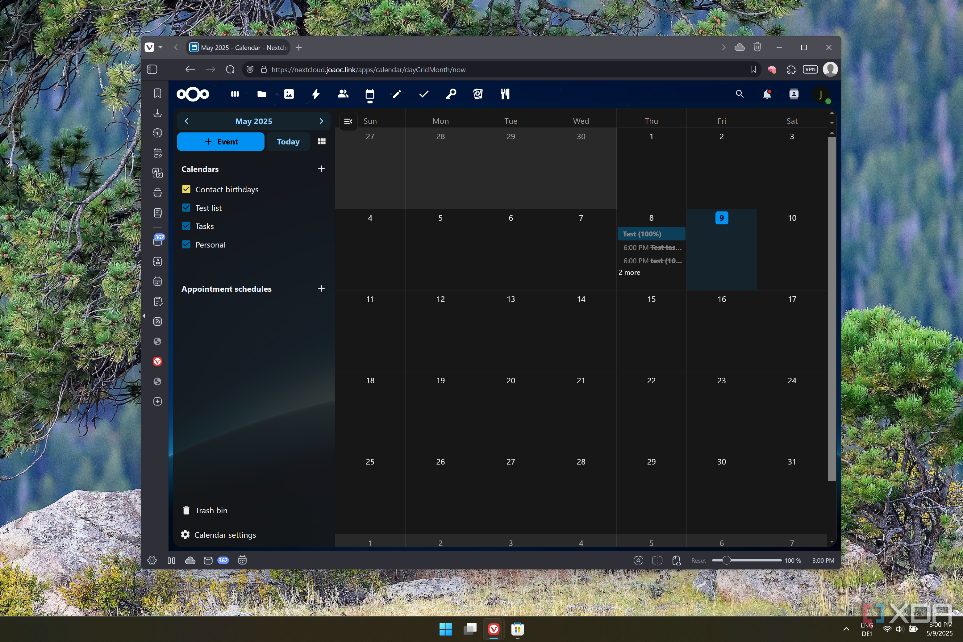Open the Trash bin entry
This screenshot has height=642, width=963.
(x=211, y=511)
